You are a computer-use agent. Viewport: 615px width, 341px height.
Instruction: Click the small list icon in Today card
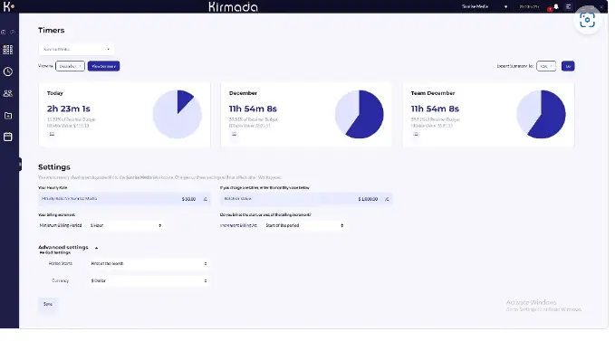[52, 134]
